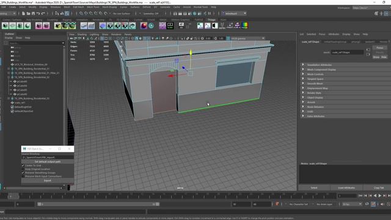Expand the Object Display section
391x220 pixels.
(345, 98)
